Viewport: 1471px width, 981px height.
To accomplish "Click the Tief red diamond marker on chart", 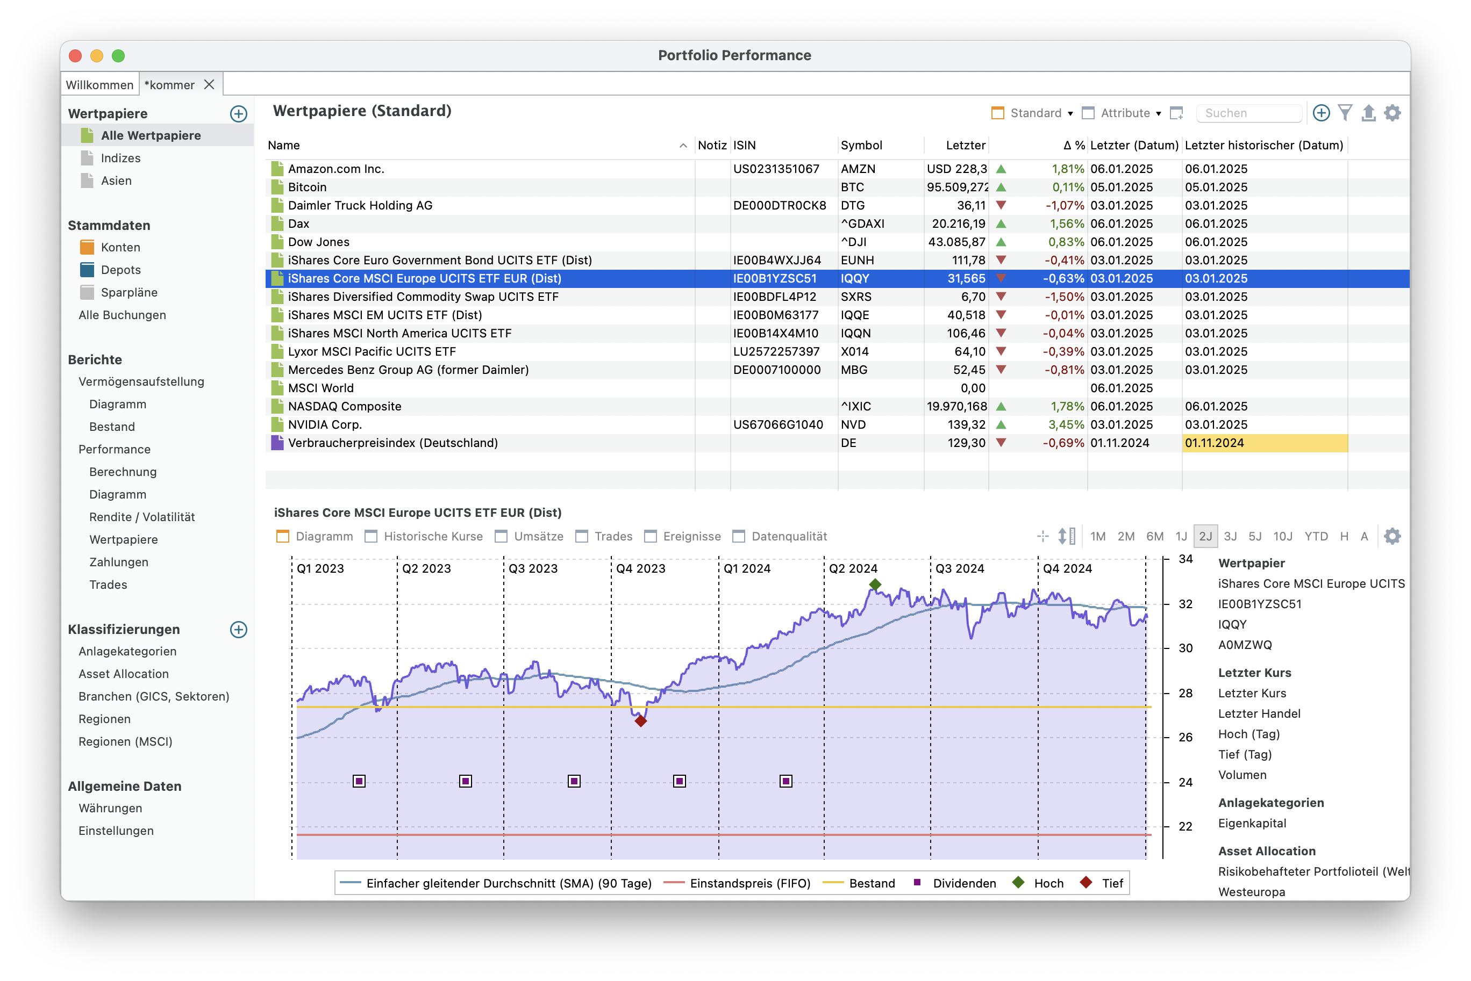I will [640, 722].
